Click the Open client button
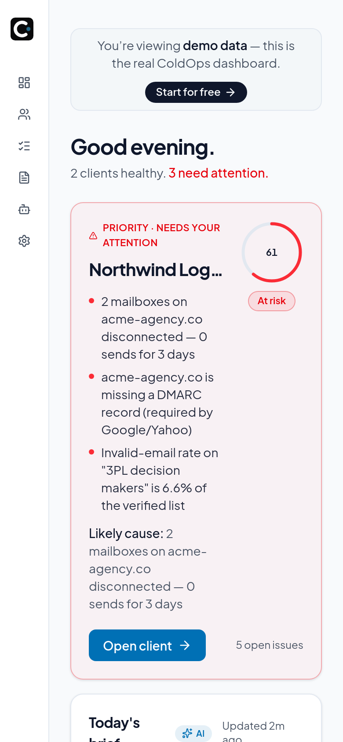The width and height of the screenshot is (343, 742). coord(147,645)
